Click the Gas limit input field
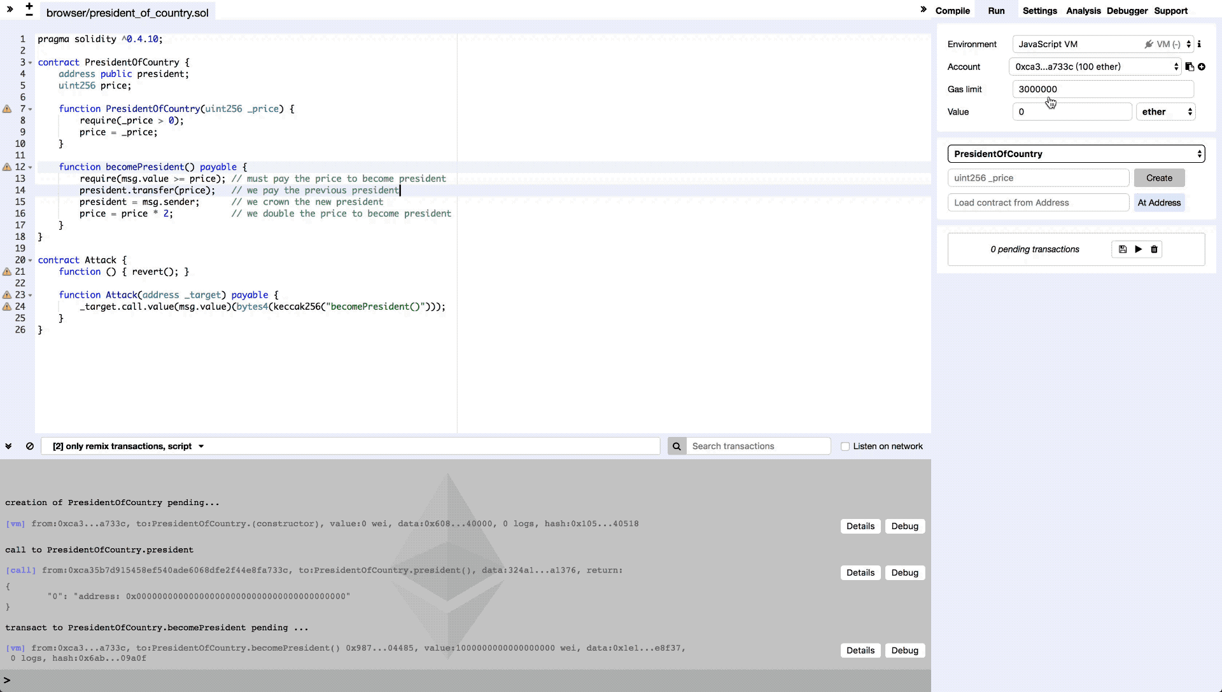The height and width of the screenshot is (692, 1222). 1102,90
